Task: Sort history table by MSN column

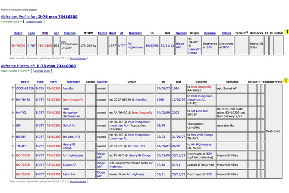Action: [x=53, y=82]
